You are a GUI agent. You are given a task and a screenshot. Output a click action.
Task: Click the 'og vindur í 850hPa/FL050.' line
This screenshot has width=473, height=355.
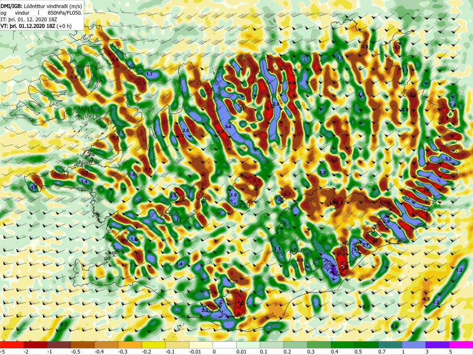coord(41,13)
